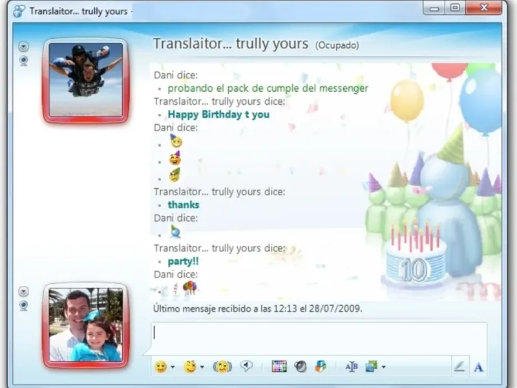Click 'Último mensaje recibido a las 12:13' status line
The image size is (517, 388).
(x=258, y=309)
